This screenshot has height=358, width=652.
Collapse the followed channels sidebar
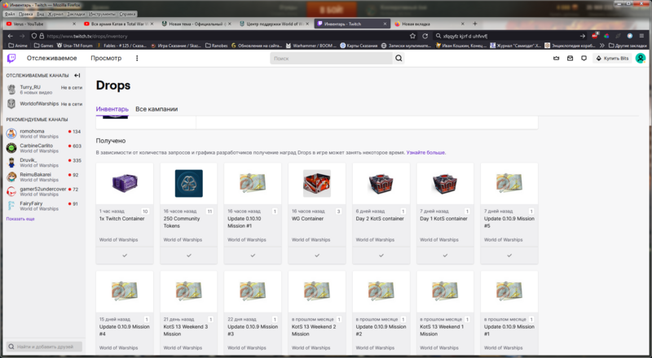[x=77, y=76]
